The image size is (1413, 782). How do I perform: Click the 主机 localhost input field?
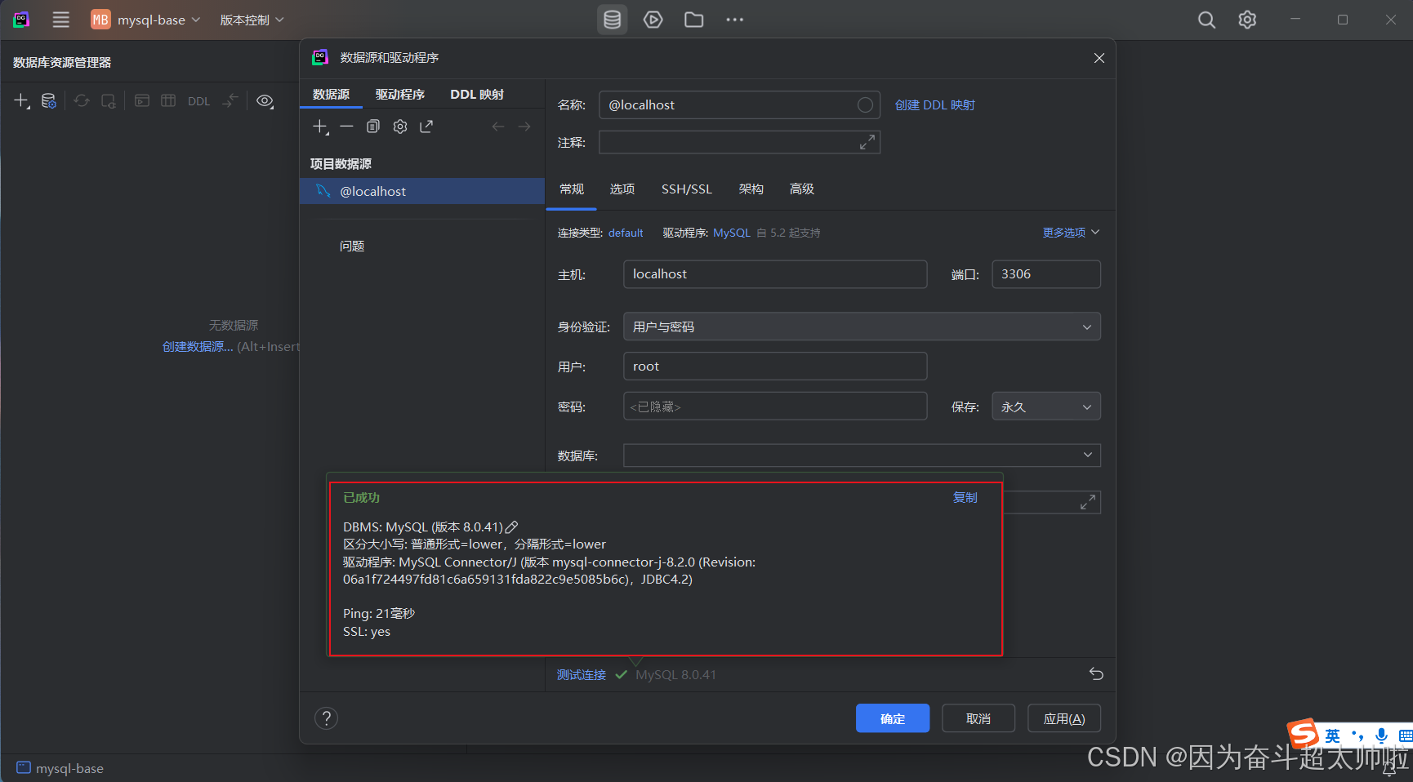click(x=775, y=274)
